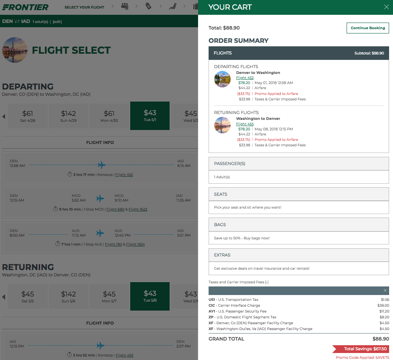This screenshot has width=393, height=360.
Task: Click SELECT YOUR FLIGHT step label
Action: click(84, 7)
